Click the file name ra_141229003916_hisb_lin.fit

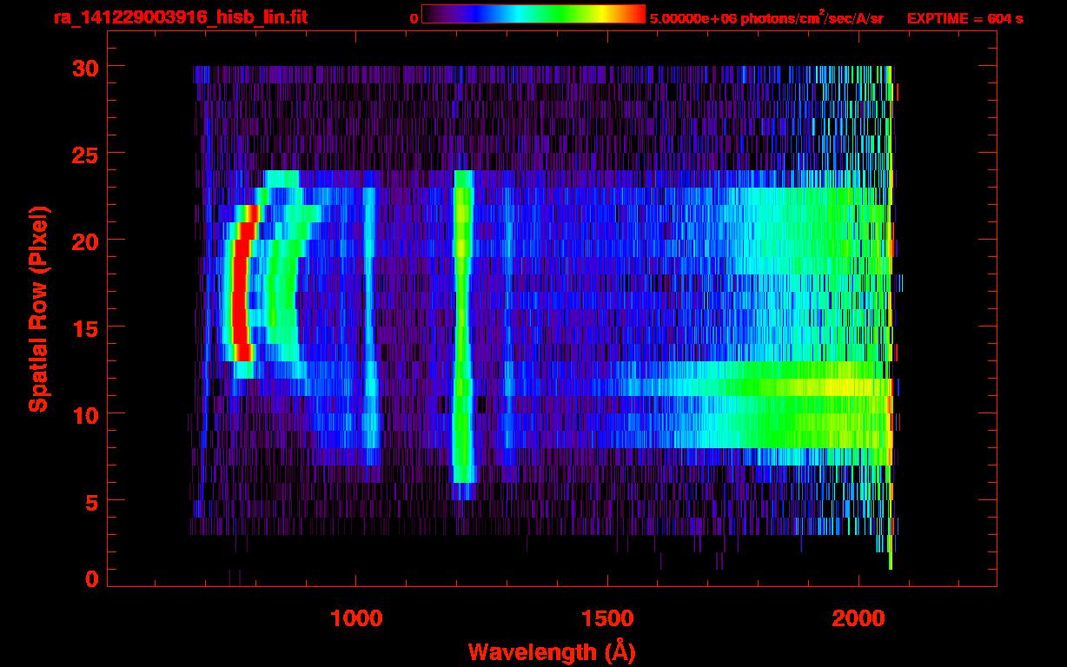(x=180, y=17)
